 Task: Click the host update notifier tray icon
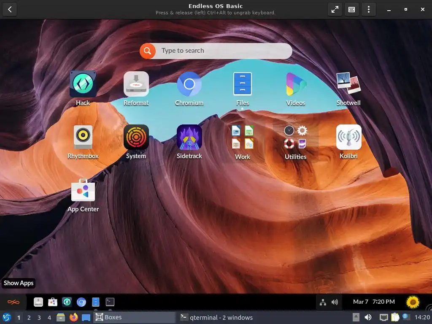405,317
